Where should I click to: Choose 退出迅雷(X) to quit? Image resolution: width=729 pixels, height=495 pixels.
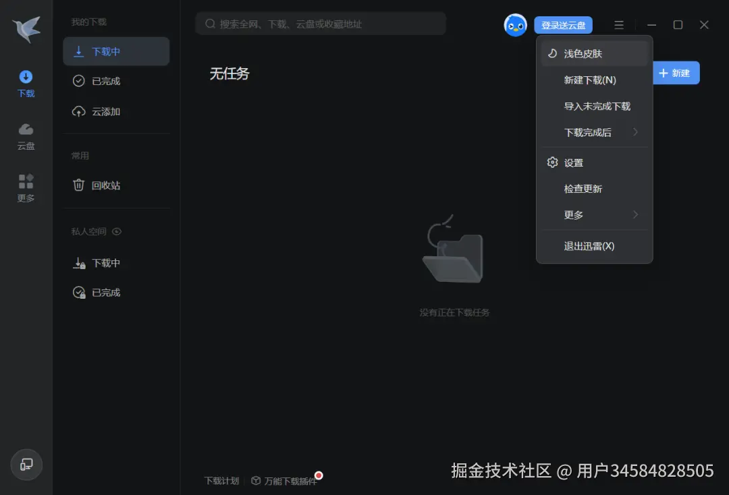(x=594, y=246)
